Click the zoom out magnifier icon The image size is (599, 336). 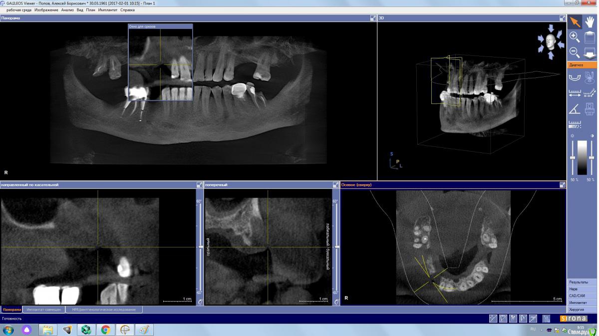tap(575, 52)
